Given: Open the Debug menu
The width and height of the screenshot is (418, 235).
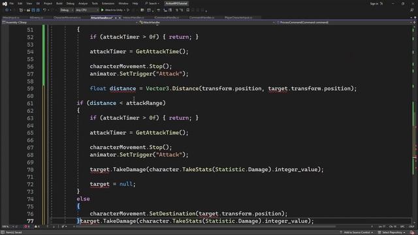Looking at the screenshot, I should pyautogui.click(x=71, y=3).
